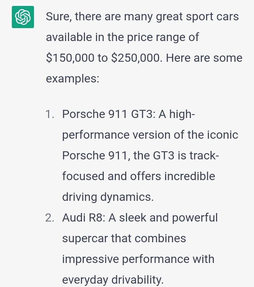Click the "Porsche 911 GT3:" item title
Image resolution: width=254 pixels, height=287 pixels.
click(x=109, y=114)
